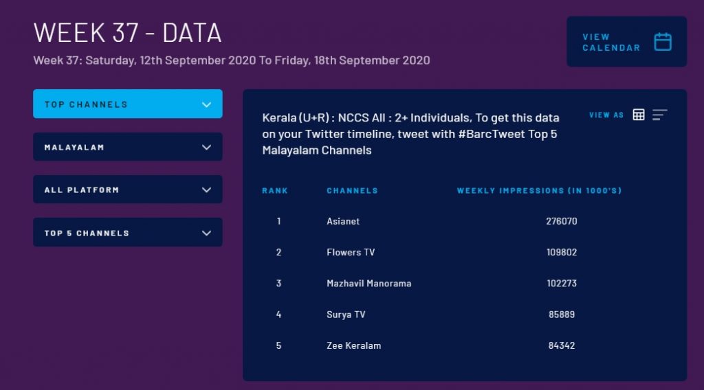This screenshot has width=704, height=390.
Task: Open the Top 5 Channels dropdown
Action: 128,233
